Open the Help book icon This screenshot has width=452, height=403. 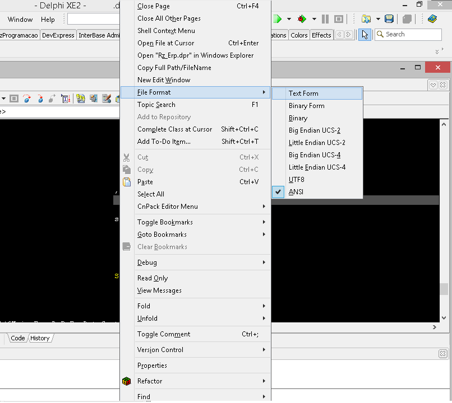(x=431, y=18)
